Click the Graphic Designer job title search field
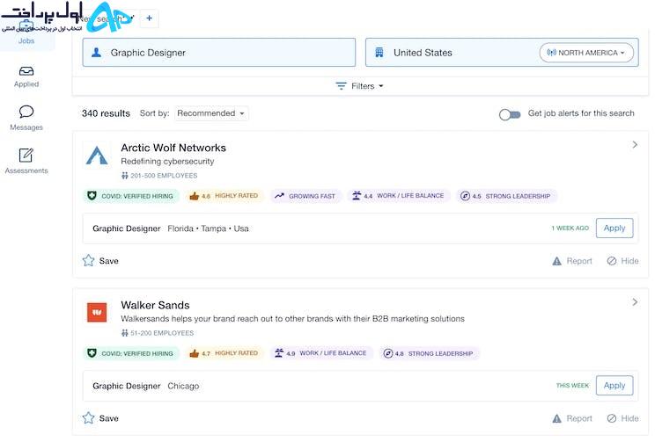This screenshot has width=655, height=442. coord(219,53)
